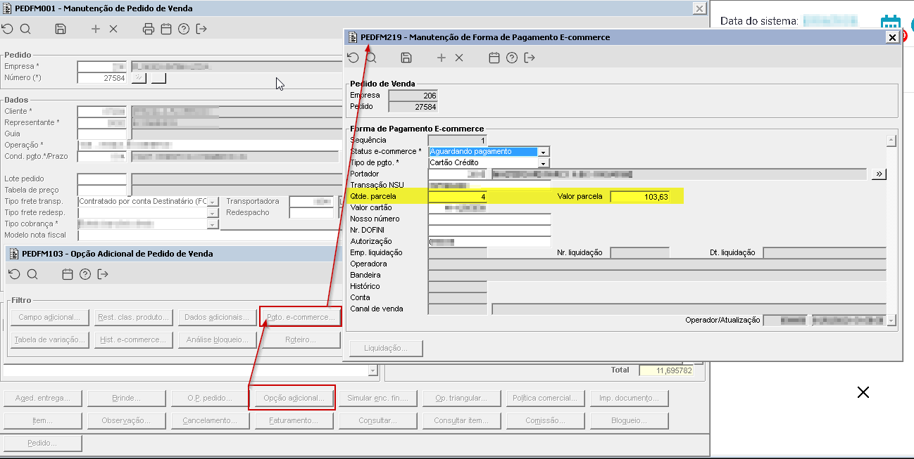Click the delete X icon in PEDFM001
Viewport: 914px width, 459px height.
[113, 29]
